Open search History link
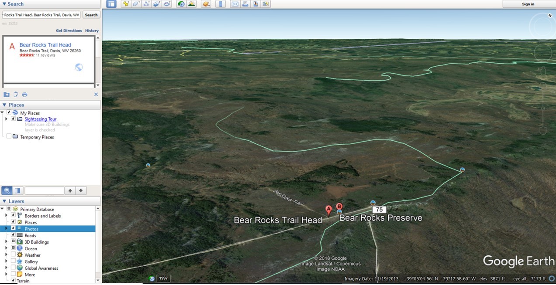Viewport: 556px width, 285px height. pyautogui.click(x=92, y=31)
